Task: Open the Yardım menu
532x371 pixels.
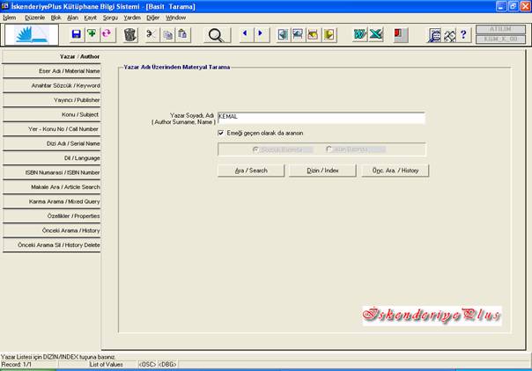Action: [x=132, y=18]
